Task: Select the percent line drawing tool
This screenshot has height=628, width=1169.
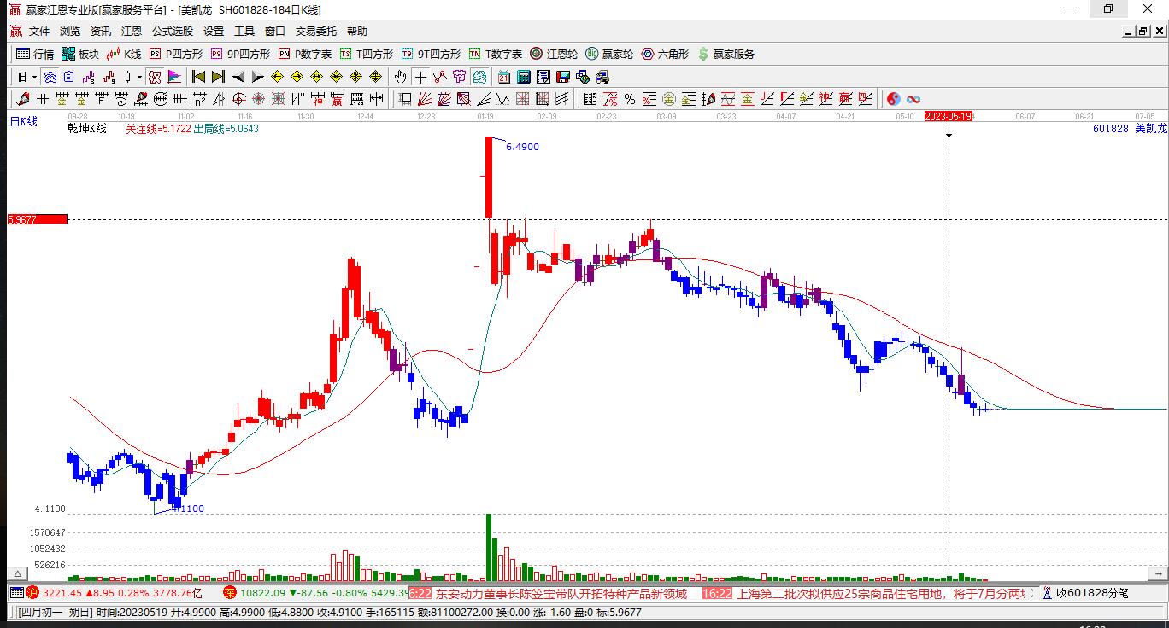Action: (629, 99)
